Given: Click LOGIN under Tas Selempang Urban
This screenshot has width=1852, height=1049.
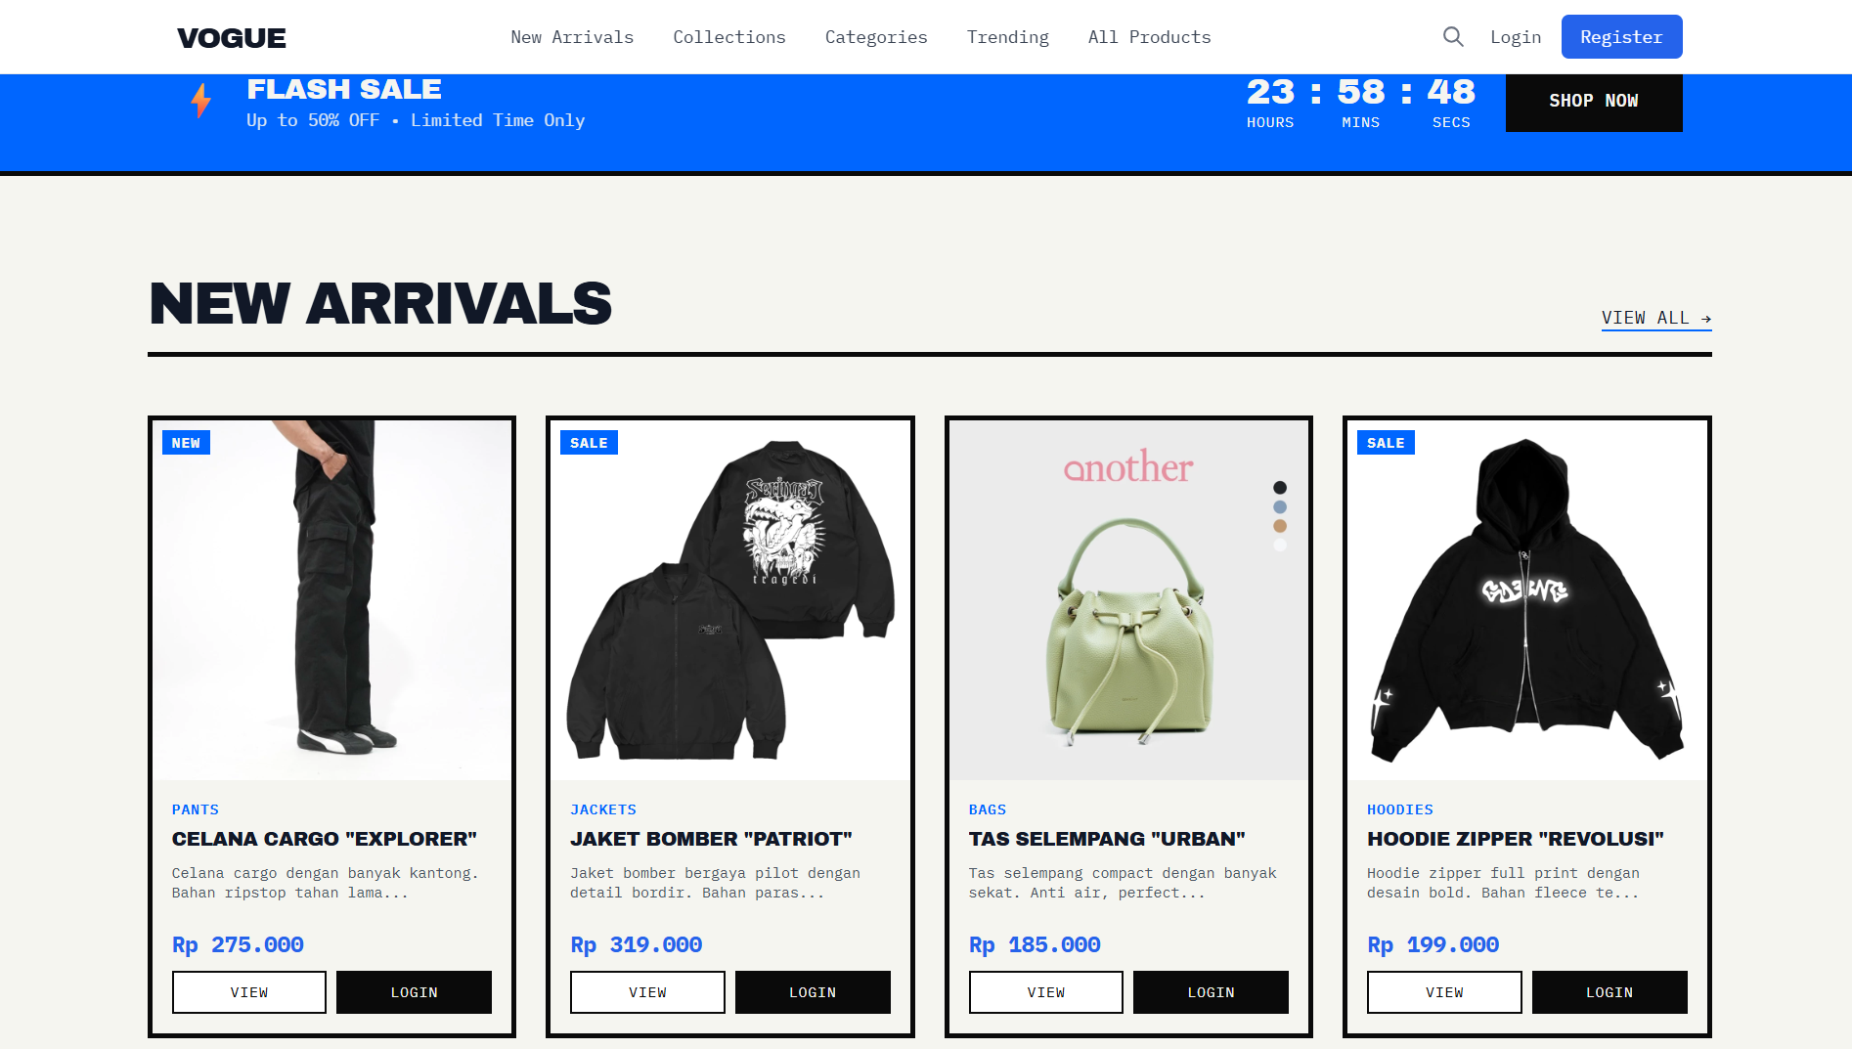Looking at the screenshot, I should click(x=1211, y=992).
